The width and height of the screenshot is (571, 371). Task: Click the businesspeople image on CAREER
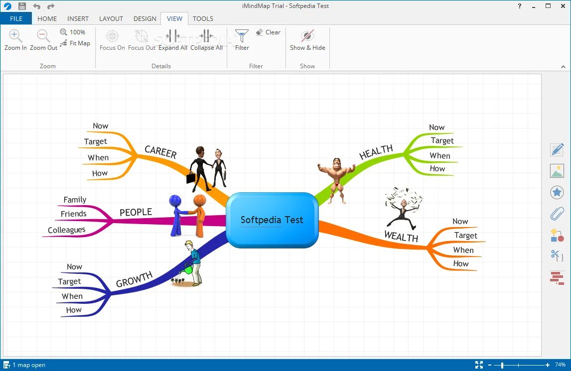coord(207,168)
